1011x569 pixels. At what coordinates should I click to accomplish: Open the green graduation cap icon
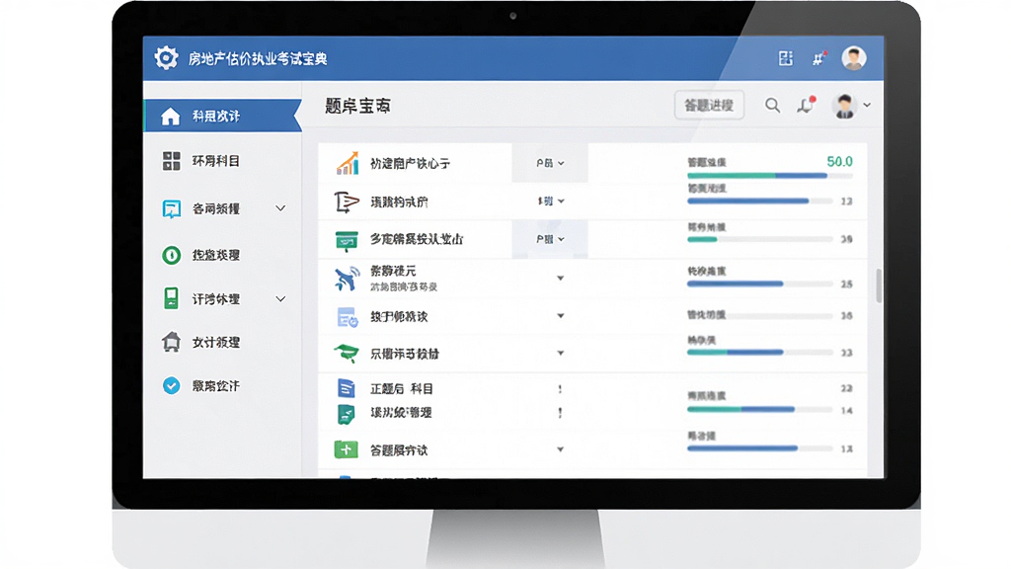coord(347,353)
